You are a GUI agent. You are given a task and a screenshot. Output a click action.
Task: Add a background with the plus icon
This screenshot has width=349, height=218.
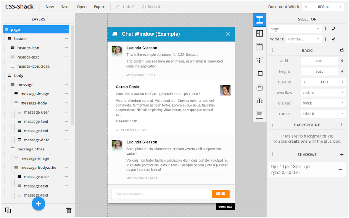[341, 125]
